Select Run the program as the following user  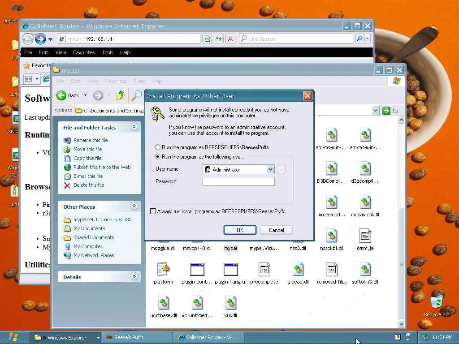click(x=157, y=157)
